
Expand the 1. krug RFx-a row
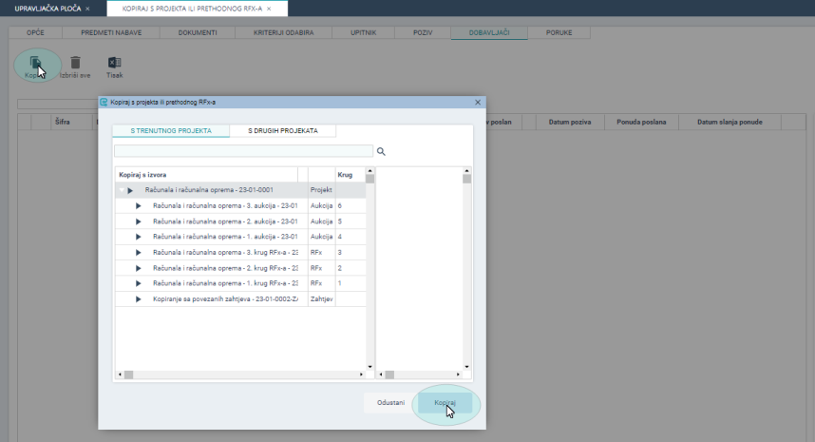pos(139,283)
